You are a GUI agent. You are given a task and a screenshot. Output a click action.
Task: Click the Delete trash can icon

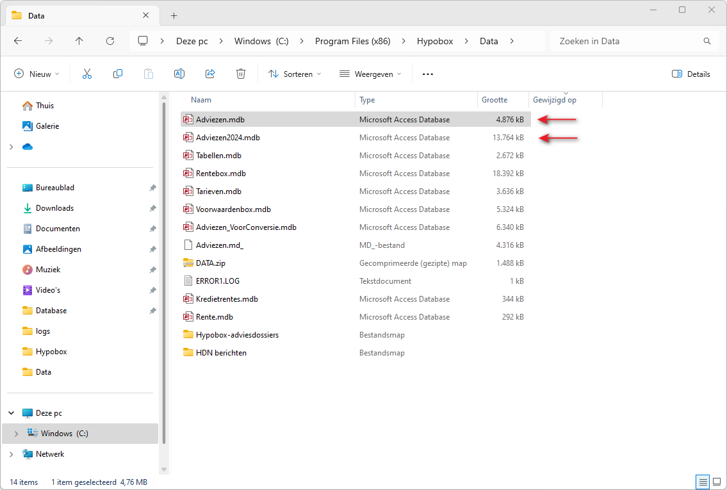[x=241, y=74]
